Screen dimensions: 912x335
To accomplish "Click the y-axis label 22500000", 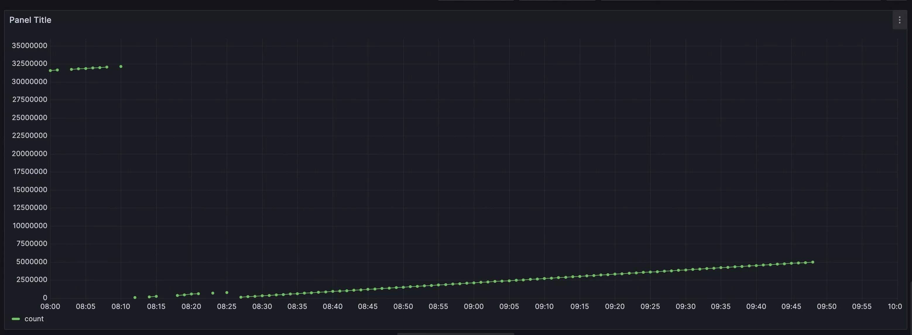I will coord(29,135).
